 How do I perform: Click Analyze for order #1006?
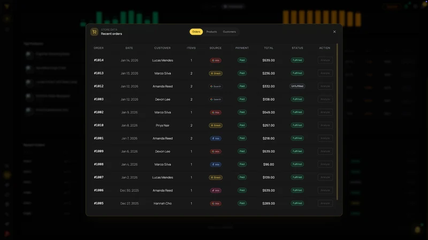tap(325, 190)
